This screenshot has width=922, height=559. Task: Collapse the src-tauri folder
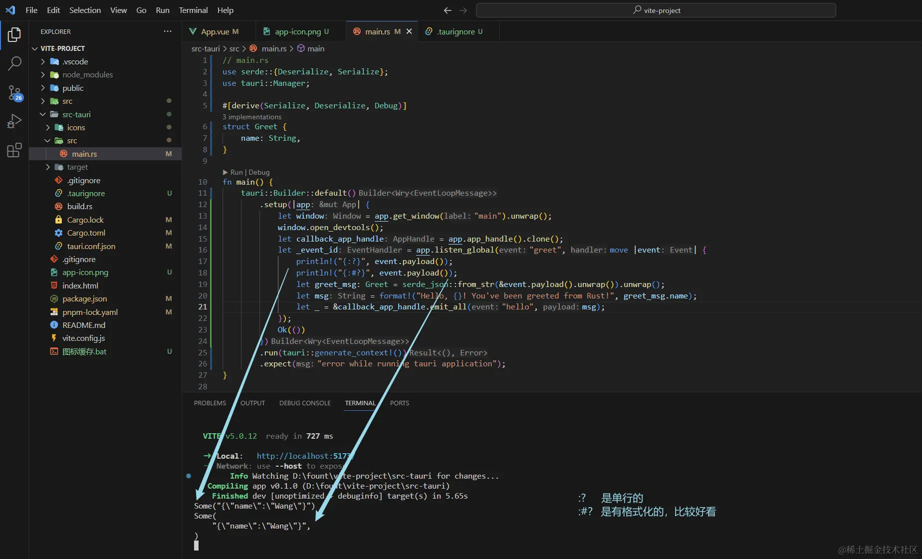click(x=43, y=114)
